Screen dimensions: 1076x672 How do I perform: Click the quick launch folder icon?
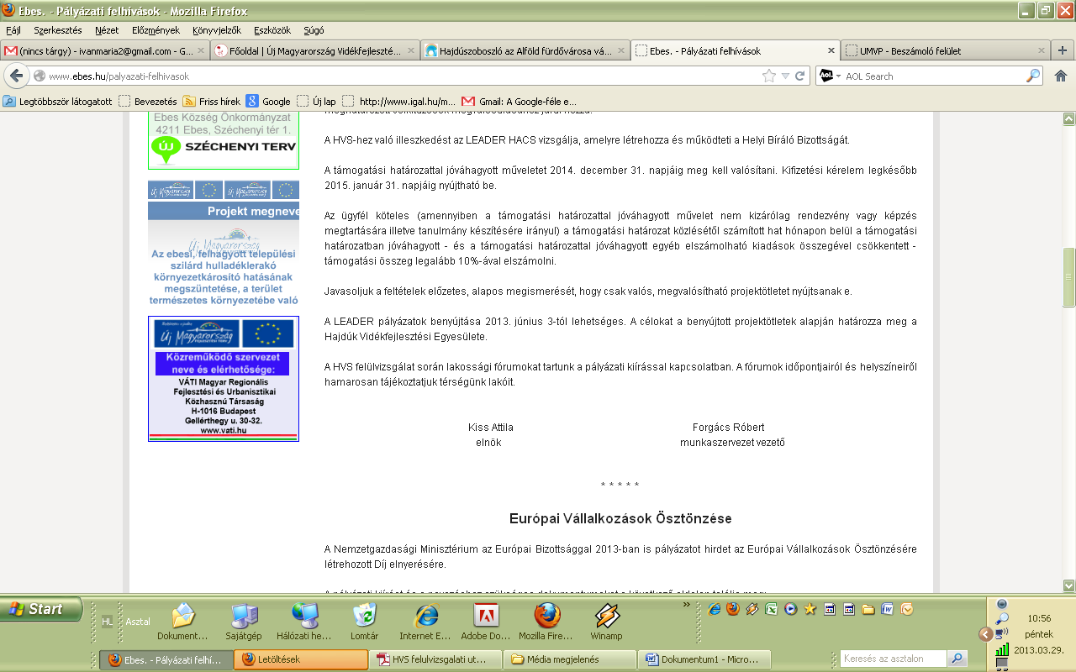coord(868,609)
